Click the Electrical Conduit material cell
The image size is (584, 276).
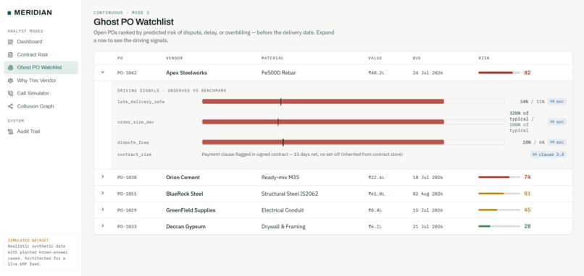283,210
